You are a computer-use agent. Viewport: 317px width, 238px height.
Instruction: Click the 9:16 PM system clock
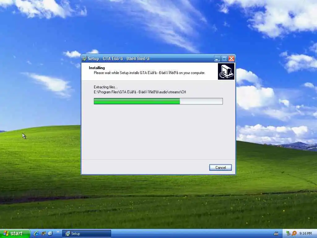[305, 234]
